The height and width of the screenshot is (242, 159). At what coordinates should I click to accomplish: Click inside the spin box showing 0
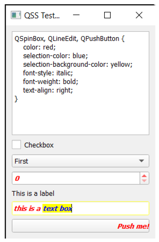point(76,178)
